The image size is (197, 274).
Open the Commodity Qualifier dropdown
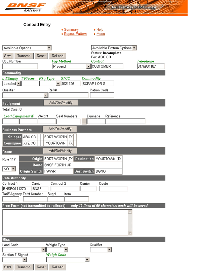(25, 95)
